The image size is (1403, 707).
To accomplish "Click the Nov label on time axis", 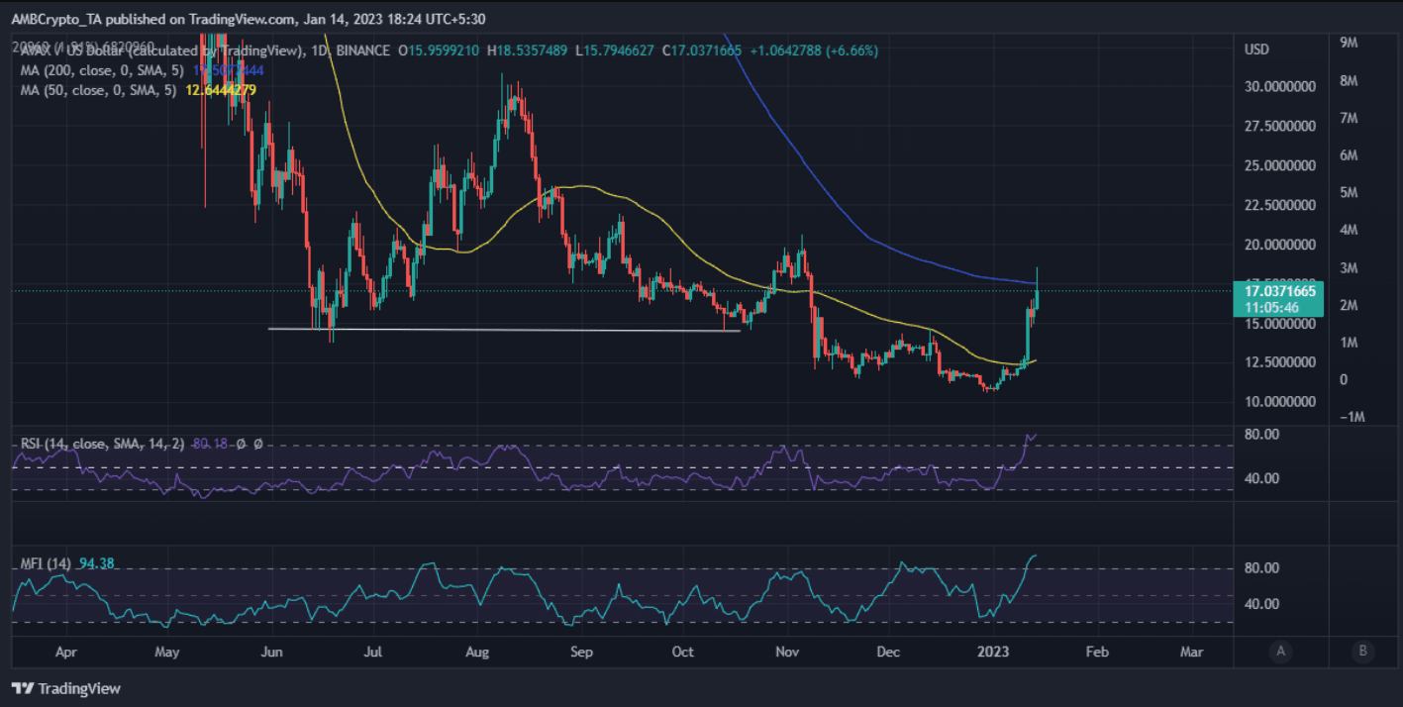I will click(787, 653).
